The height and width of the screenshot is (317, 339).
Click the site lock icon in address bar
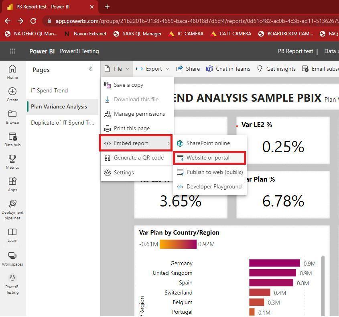click(x=49, y=21)
